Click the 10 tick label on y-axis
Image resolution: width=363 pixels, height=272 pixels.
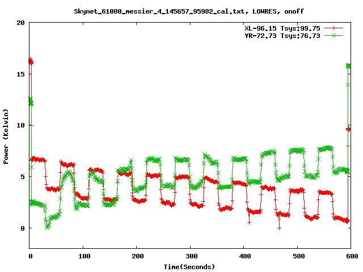20,125
